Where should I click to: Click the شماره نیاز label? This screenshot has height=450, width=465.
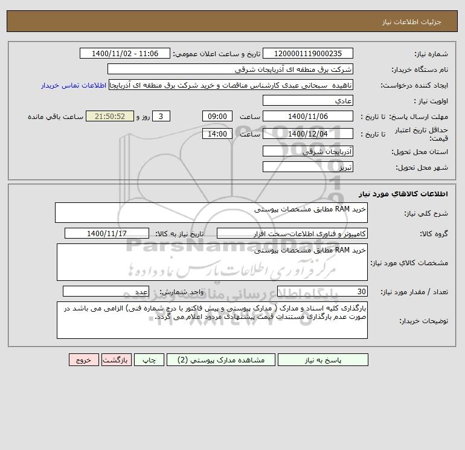coord(431,54)
